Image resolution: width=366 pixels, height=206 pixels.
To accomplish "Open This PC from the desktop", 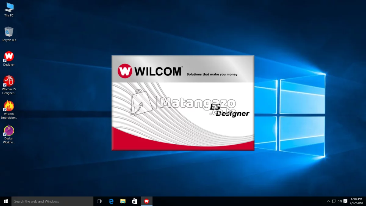I will tap(9, 8).
